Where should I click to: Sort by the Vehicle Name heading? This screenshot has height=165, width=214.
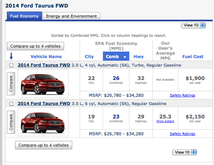[x=46, y=57]
